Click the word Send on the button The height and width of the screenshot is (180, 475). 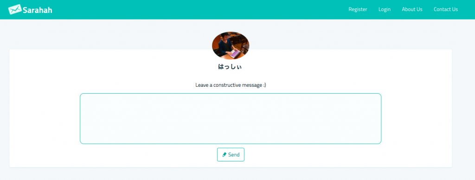234,154
